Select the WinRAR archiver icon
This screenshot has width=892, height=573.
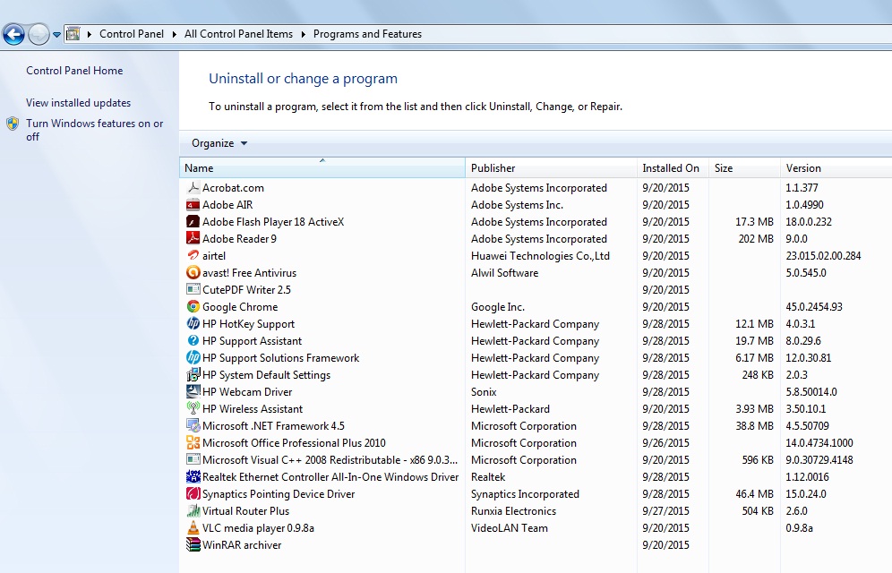coord(193,545)
